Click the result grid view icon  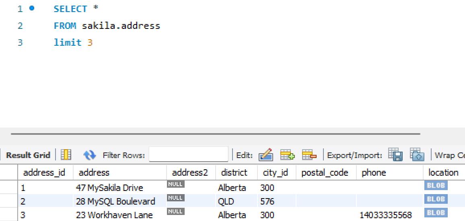(x=66, y=155)
